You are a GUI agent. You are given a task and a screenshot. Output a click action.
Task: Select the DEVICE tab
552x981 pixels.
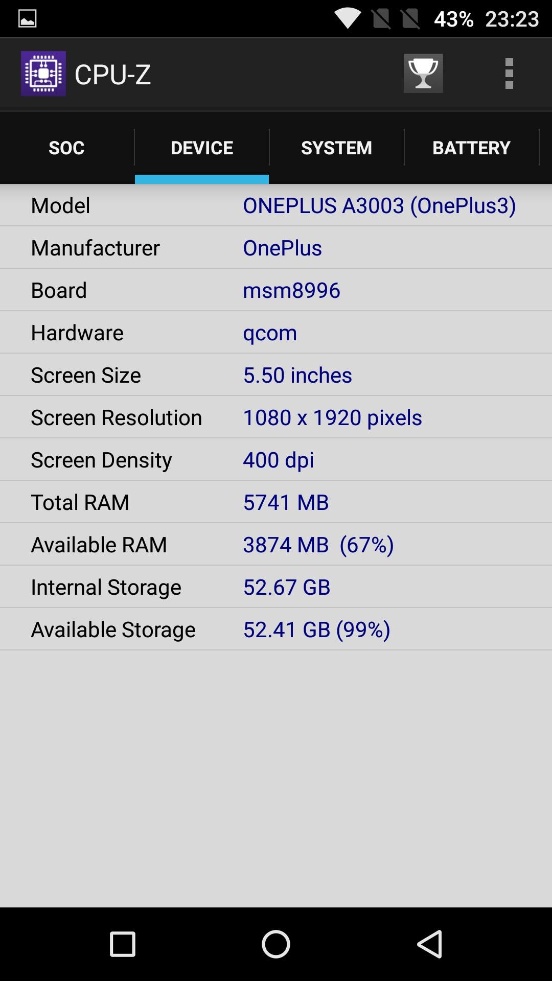202,148
